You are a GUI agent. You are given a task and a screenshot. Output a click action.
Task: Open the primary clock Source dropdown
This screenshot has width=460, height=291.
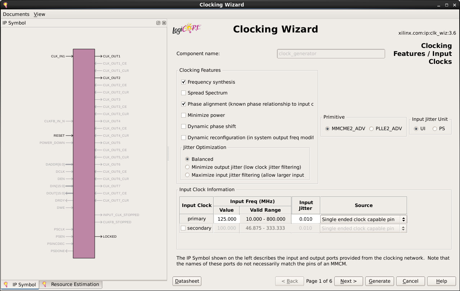[x=363, y=219]
